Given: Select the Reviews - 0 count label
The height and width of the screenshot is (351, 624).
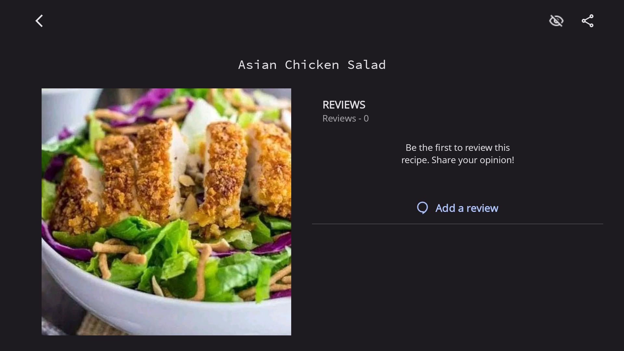Looking at the screenshot, I should pos(345,118).
